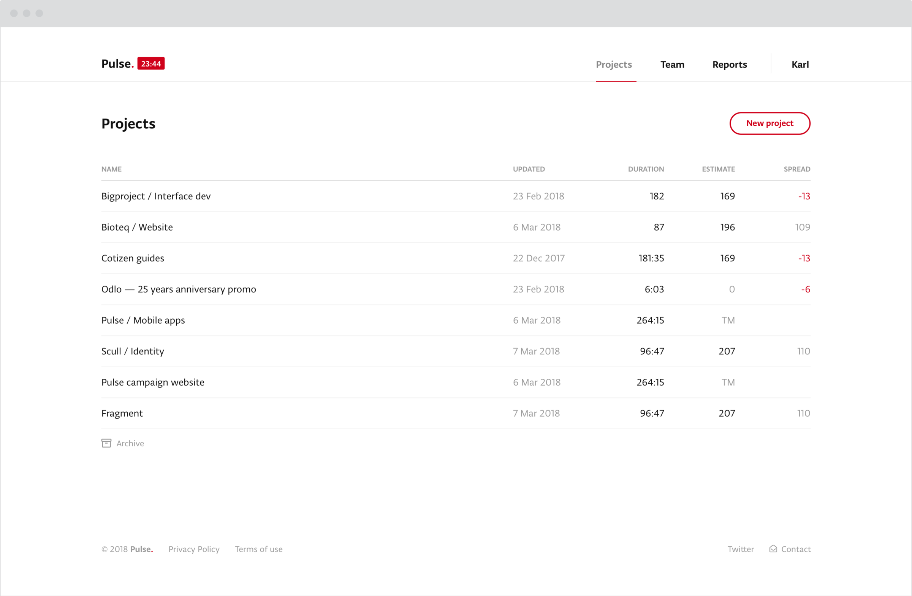912x596 pixels.
Task: Click 6 Mar 2018 in Bioteq / Website row
Action: pos(537,227)
